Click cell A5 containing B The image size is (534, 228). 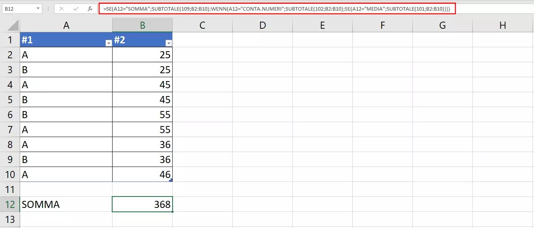[66, 100]
